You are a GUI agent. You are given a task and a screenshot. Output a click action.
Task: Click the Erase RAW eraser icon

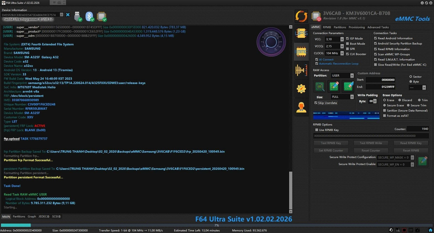tap(349, 86)
